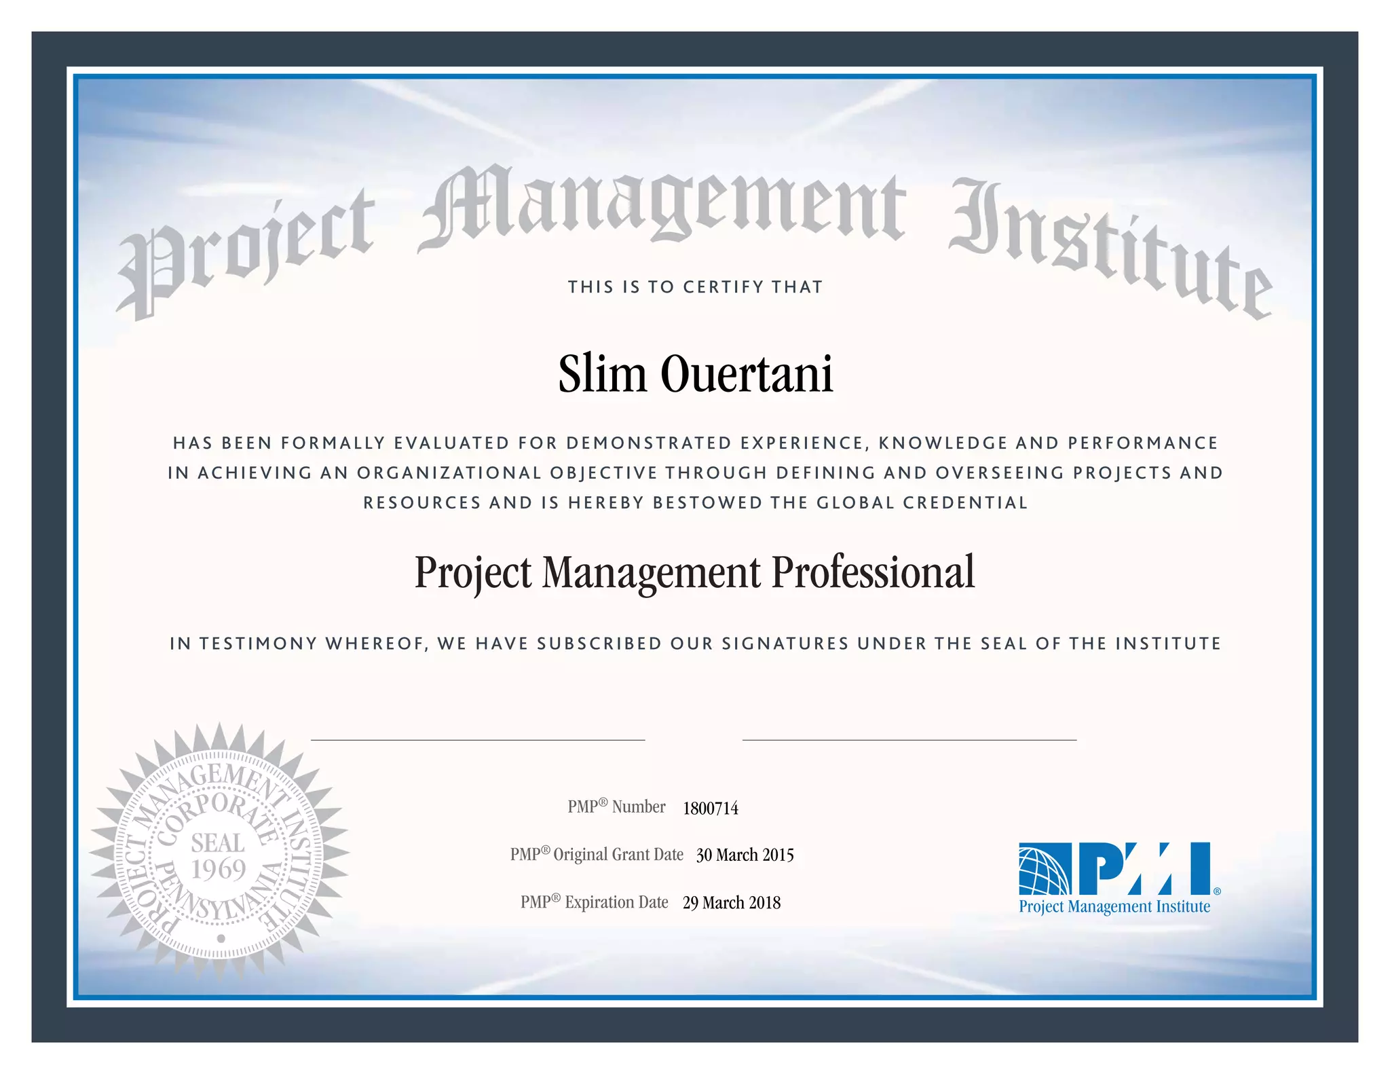Viewport: 1390px width, 1074px height.
Task: Click the left signature line
Action: [477, 739]
